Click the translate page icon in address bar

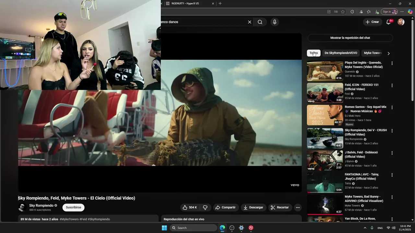pyautogui.click(x=336, y=12)
